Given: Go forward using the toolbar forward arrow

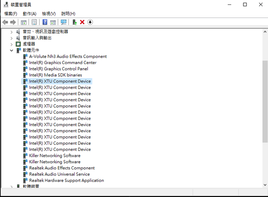Looking at the screenshot, I should (13, 22).
